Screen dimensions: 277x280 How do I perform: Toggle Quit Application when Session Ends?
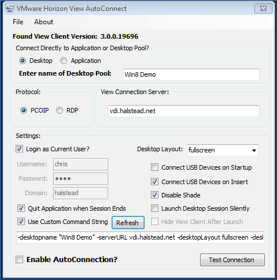pos(21,208)
